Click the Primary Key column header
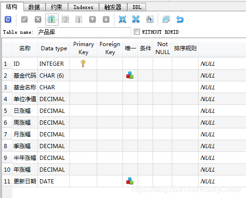 (x=83, y=48)
